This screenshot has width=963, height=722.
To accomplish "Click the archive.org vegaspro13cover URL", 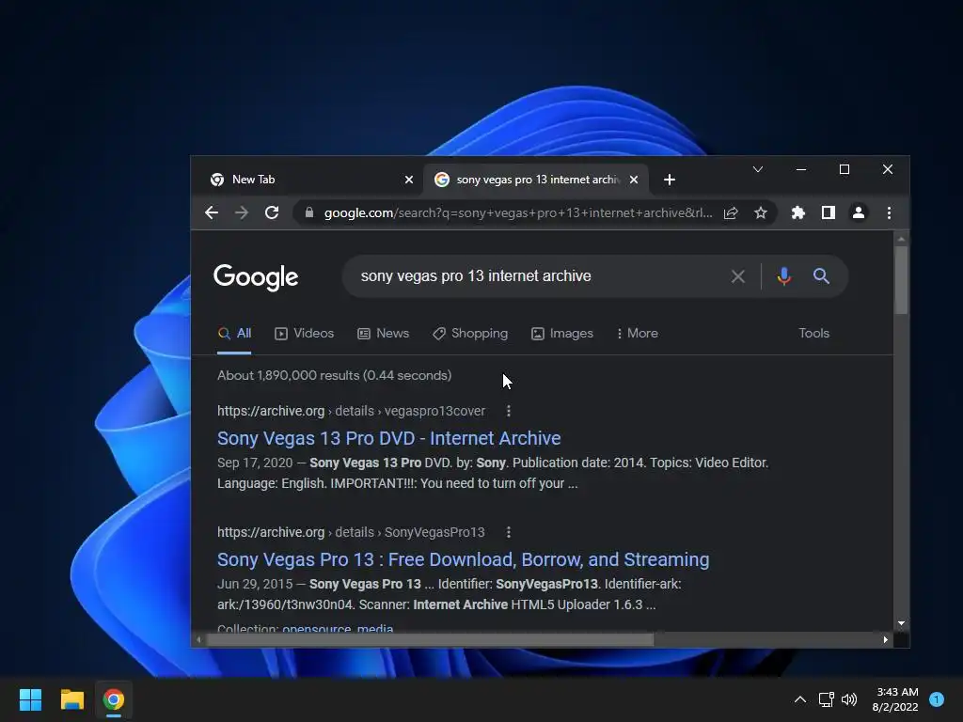I will coord(351,411).
